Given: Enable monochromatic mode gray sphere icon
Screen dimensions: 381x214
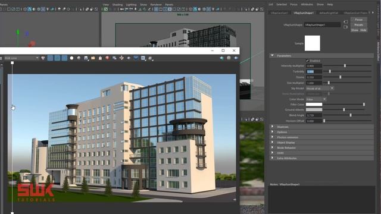Looking at the screenshot, I should point(79,58).
